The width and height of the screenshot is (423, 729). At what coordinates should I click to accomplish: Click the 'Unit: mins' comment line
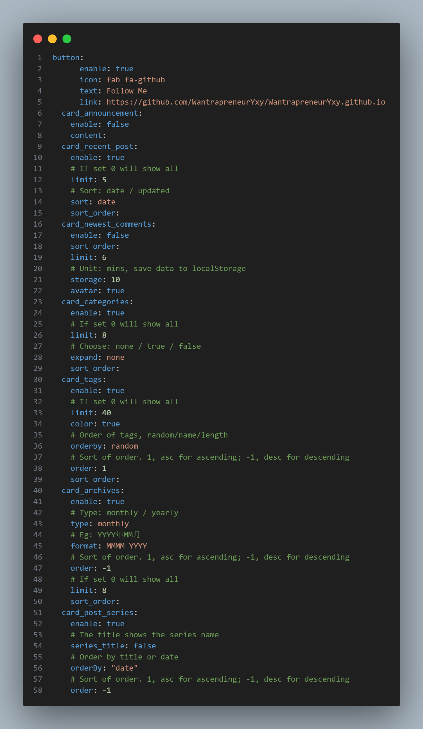158,268
